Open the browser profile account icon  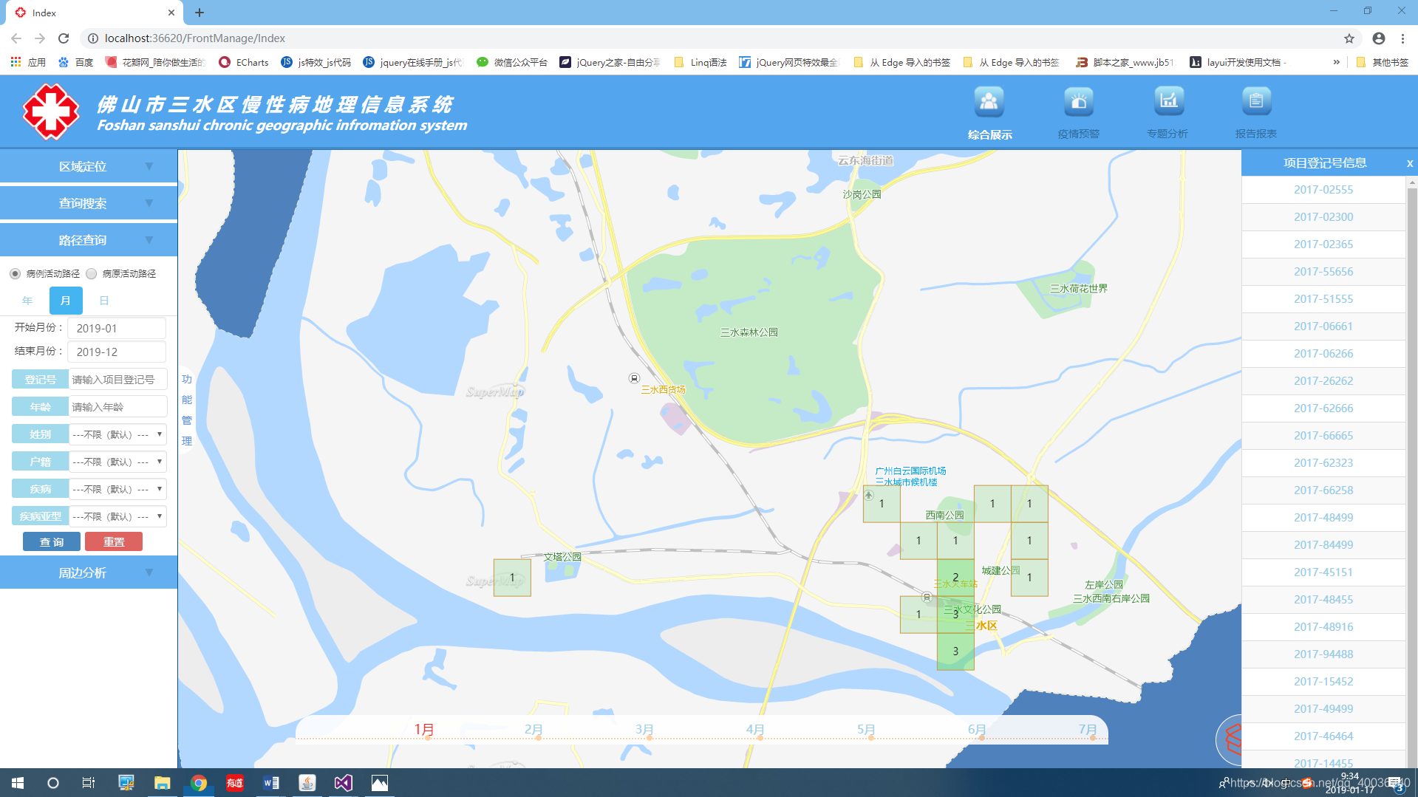tap(1379, 38)
